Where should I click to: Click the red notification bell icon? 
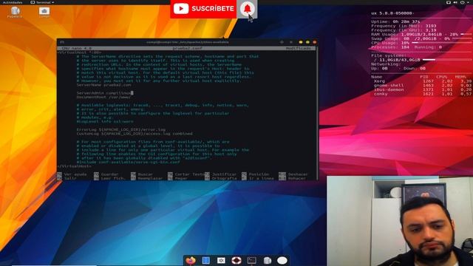click(247, 9)
